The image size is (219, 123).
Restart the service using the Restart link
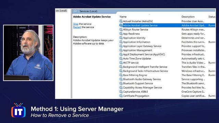(x=77, y=27)
